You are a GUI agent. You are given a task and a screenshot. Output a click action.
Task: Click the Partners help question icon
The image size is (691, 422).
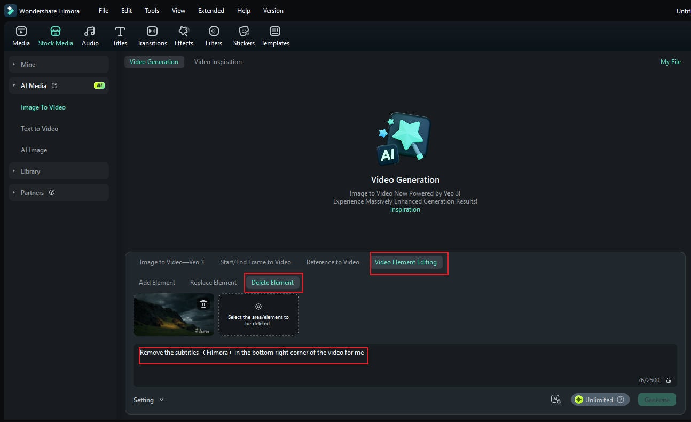tap(52, 192)
